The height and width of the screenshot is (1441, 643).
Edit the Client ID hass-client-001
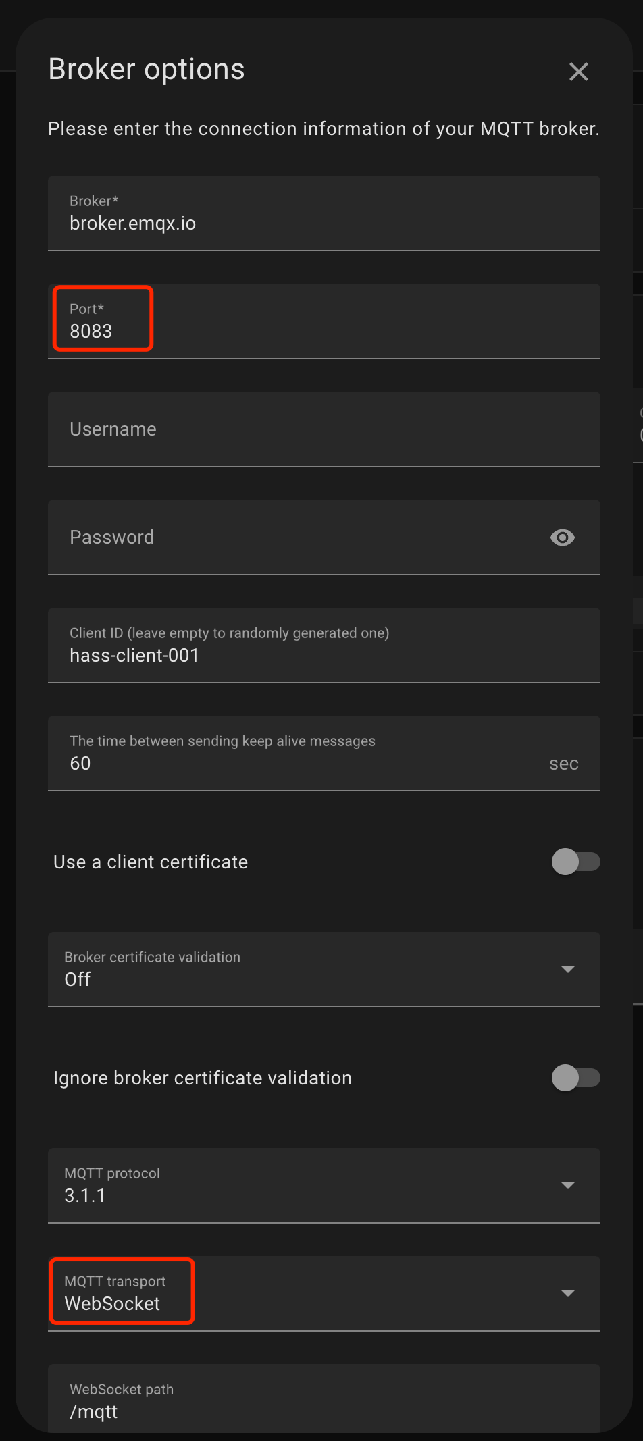pos(324,655)
